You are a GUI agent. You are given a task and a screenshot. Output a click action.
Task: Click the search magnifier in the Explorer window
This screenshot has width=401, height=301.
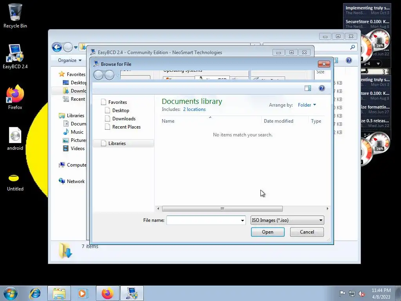[352, 47]
